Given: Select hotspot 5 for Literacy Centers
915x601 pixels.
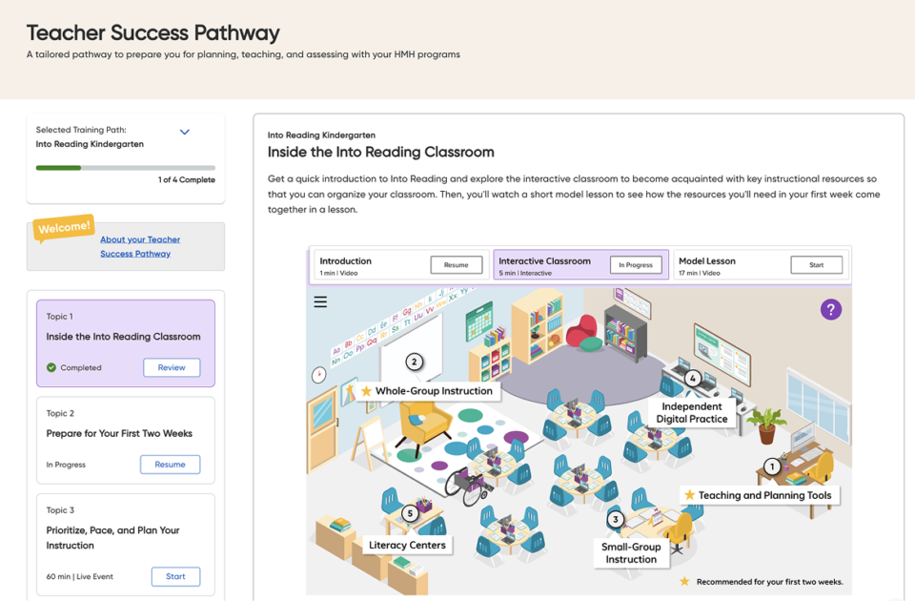Looking at the screenshot, I should [x=410, y=513].
